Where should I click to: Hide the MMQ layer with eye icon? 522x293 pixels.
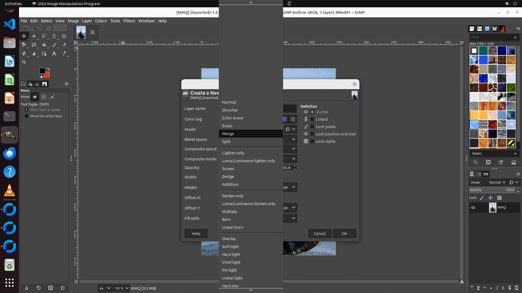[x=473, y=208]
